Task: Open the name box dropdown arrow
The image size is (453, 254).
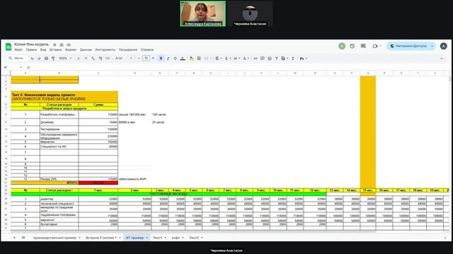Action: (21, 68)
